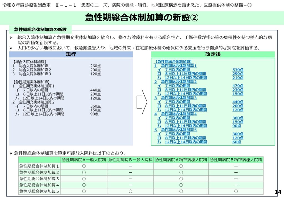This screenshot has width=284, height=197.
Task: Select the 470点 underlined value
Action: [x=238, y=86]
